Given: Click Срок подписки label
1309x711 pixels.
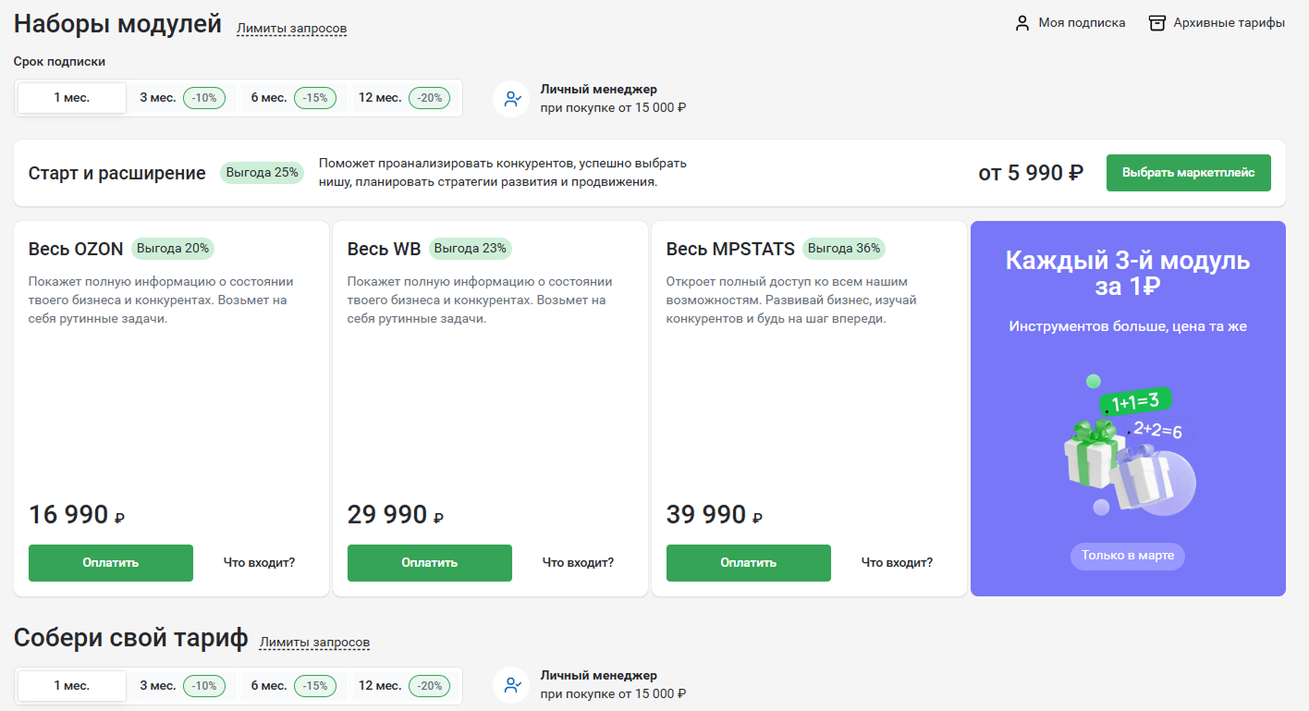Looking at the screenshot, I should click(60, 62).
